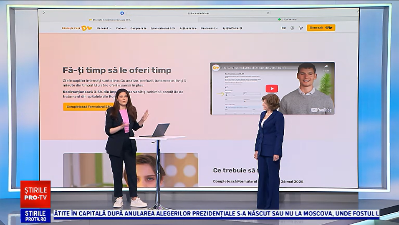Open the Campania ta menu item
Image resolution: width=399 pixels, height=225 pixels.
(x=139, y=28)
